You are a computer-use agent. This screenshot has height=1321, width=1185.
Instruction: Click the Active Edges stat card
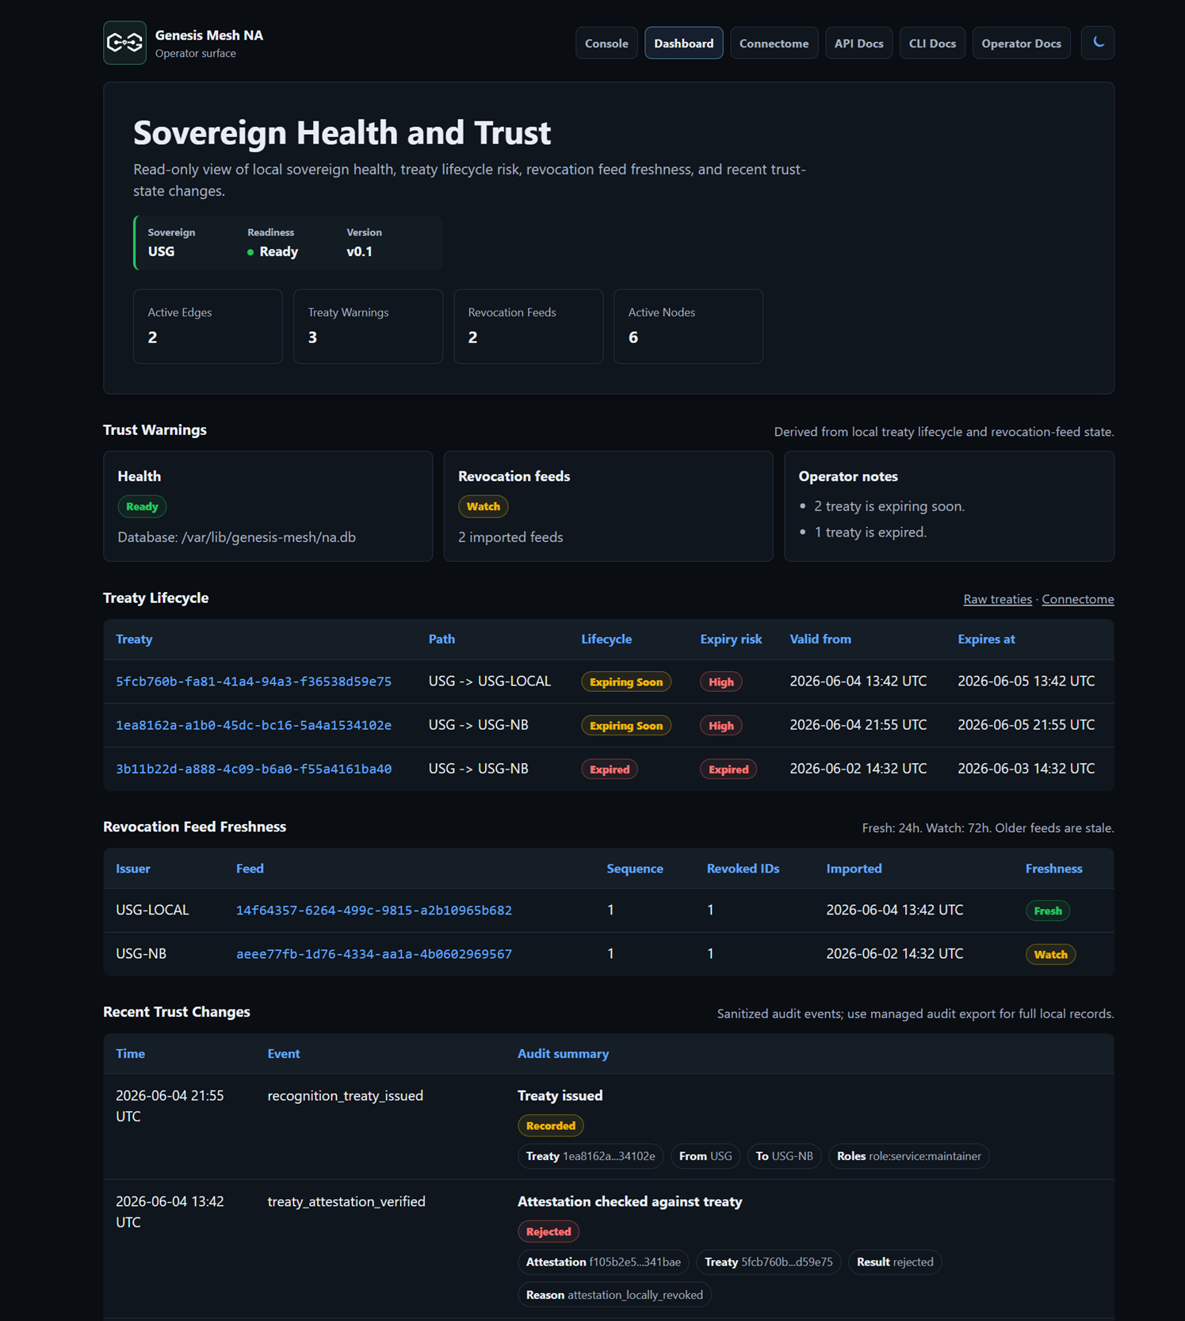click(208, 326)
